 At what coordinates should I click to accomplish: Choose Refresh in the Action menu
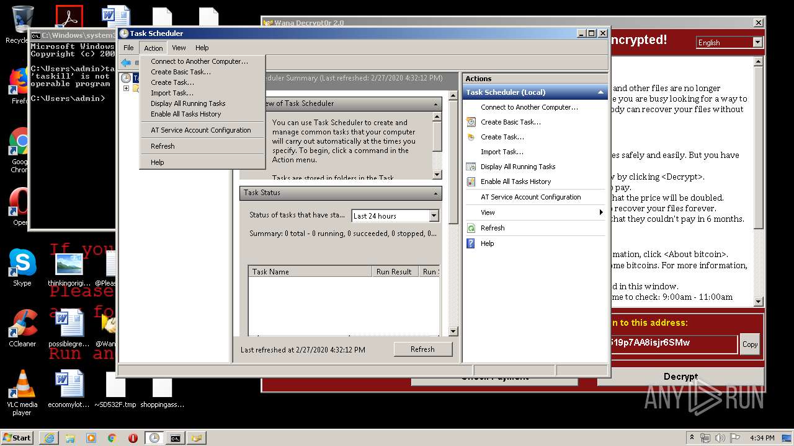pos(203,146)
